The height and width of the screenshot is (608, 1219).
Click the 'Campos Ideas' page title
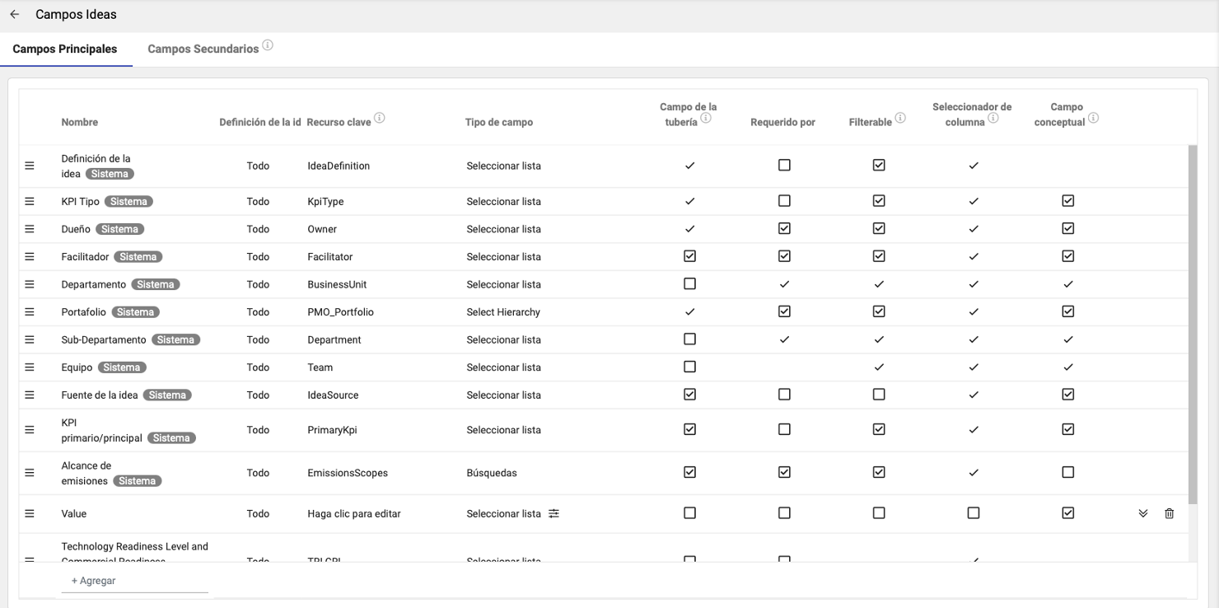tap(76, 15)
